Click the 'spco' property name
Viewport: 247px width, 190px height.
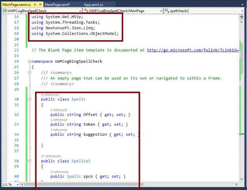tap(88, 177)
